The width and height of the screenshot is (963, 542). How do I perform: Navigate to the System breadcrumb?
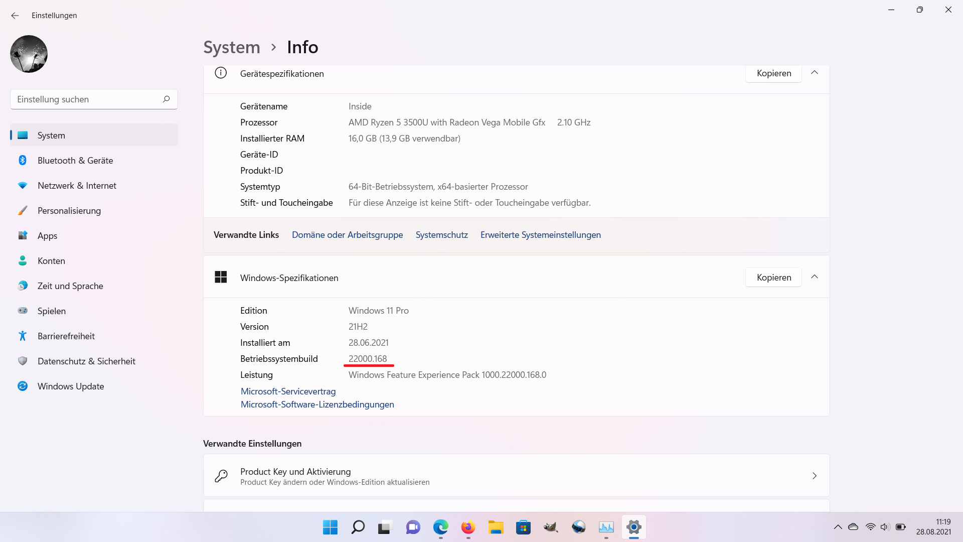tap(231, 47)
